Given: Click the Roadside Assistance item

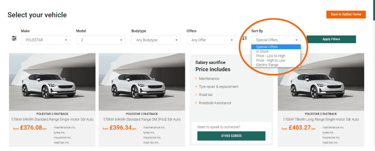Looking at the screenshot, I should point(215,103).
